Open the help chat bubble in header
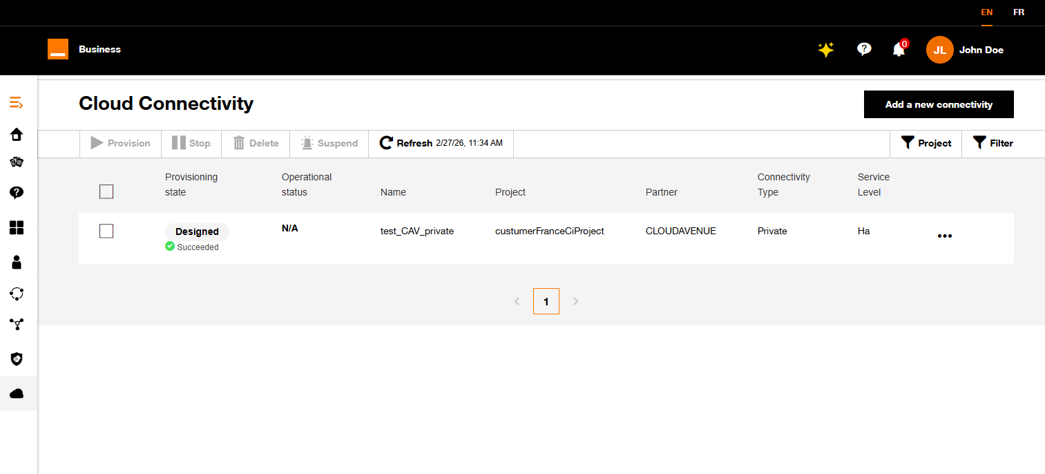The width and height of the screenshot is (1045, 474). 864,50
